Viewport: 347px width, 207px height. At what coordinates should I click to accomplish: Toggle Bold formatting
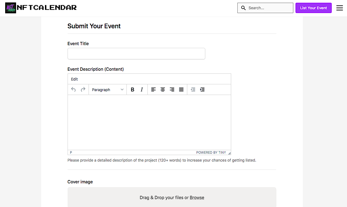(x=132, y=89)
